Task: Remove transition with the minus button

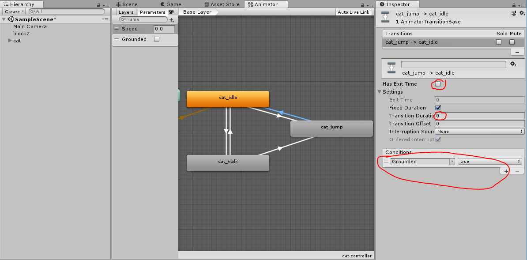Action: click(517, 52)
